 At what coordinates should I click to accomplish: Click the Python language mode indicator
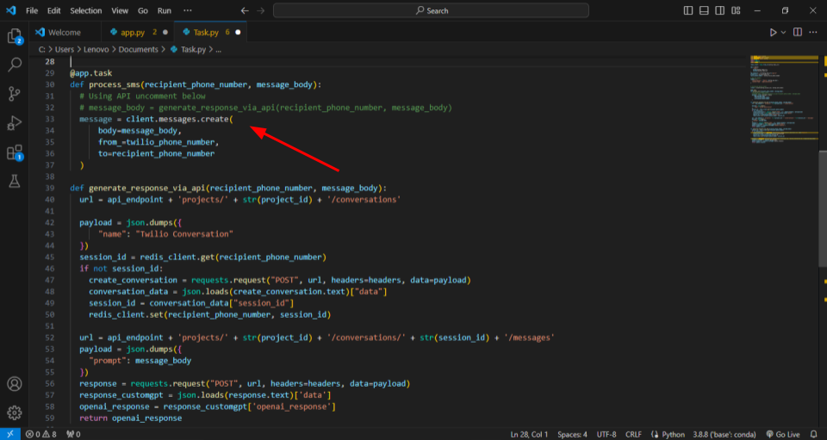pos(673,434)
